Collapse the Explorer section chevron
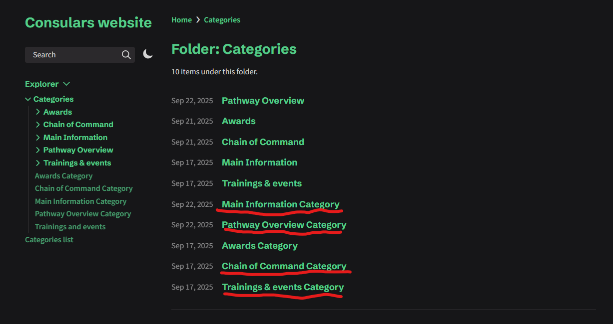Viewport: 613px width, 324px height. pyautogui.click(x=66, y=84)
